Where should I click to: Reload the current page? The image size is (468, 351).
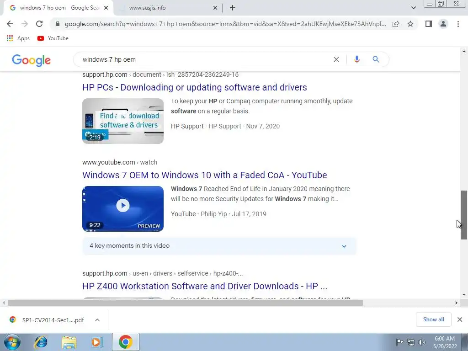pos(39,24)
